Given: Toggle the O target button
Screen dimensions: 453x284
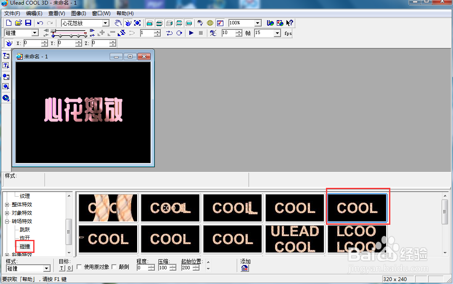Looking at the screenshot, I should 69,268.
